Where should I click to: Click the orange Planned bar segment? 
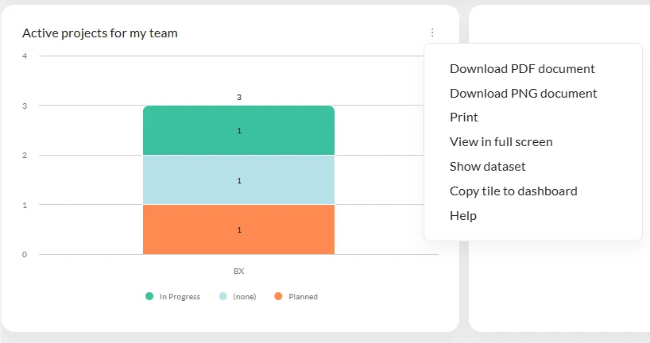coord(238,229)
